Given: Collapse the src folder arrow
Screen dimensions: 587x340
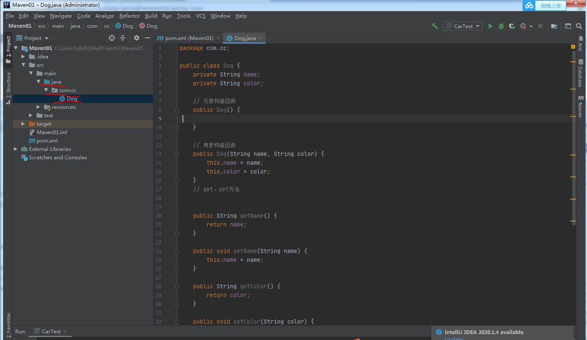Looking at the screenshot, I should tap(24, 65).
